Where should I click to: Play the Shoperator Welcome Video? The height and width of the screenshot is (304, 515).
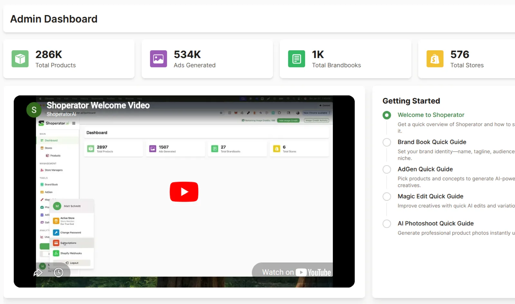pos(184,192)
